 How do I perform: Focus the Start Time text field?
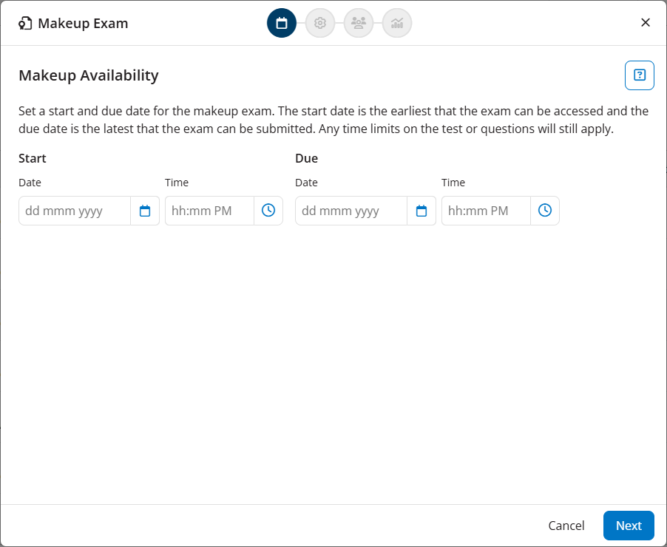tap(209, 211)
